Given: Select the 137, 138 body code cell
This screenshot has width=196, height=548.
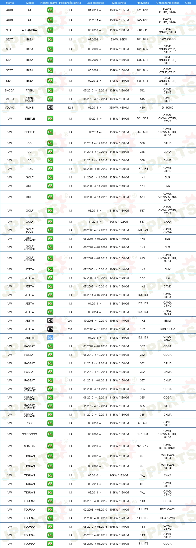Looking at the screenshot, I should [x=142, y=434].
